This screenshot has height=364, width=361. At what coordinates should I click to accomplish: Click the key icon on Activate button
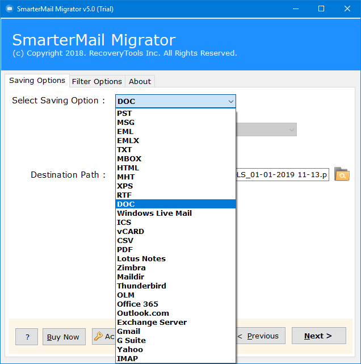[x=98, y=336]
